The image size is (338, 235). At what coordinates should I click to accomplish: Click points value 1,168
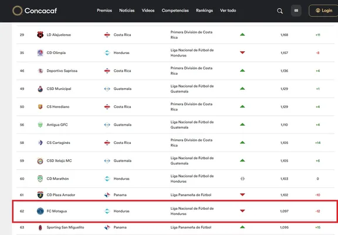pyautogui.click(x=285, y=35)
